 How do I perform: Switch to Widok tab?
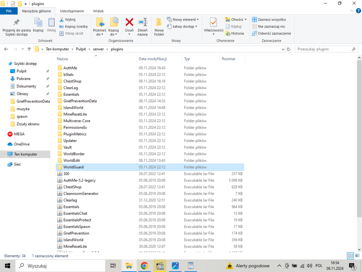(98, 11)
